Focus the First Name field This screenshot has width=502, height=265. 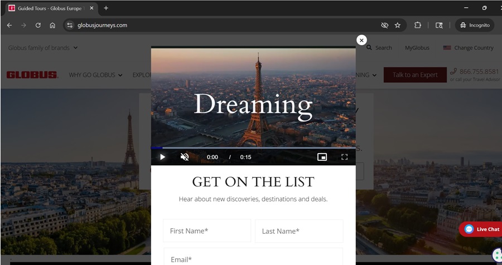(x=207, y=231)
